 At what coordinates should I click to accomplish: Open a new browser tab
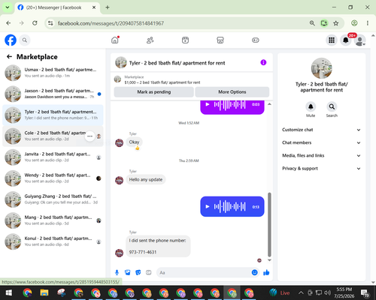point(108,7)
